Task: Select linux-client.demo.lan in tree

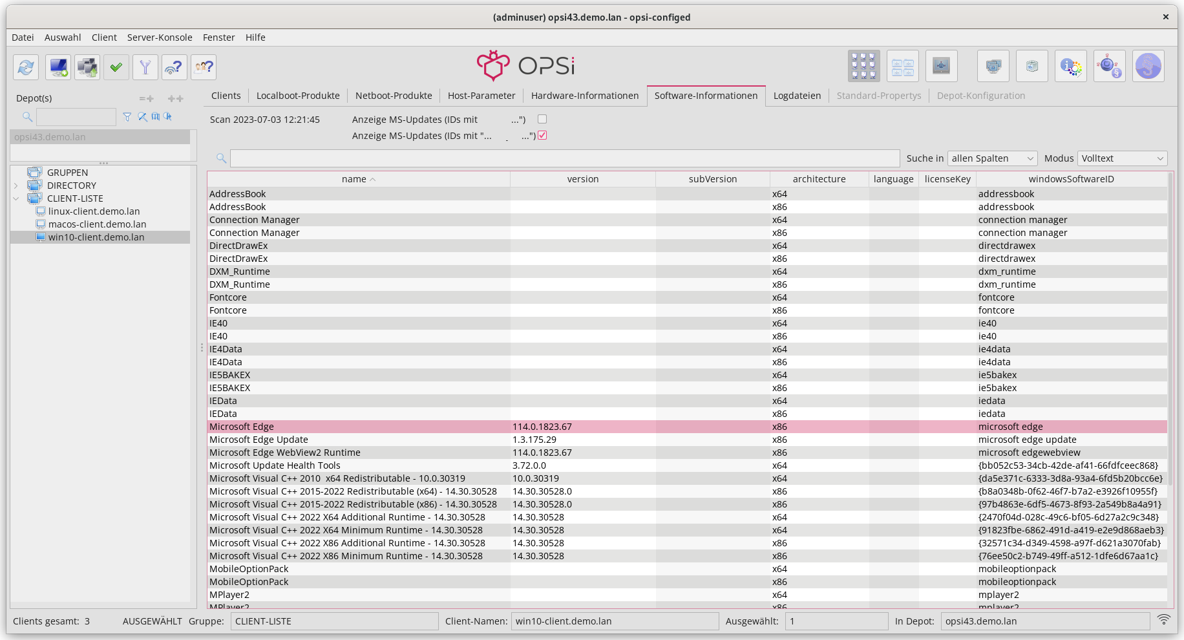Action: click(94, 211)
